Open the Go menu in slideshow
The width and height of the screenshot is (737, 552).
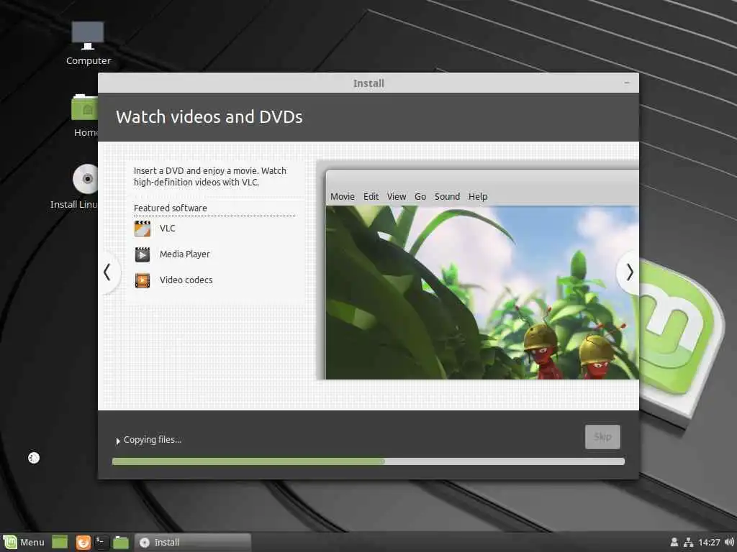(x=420, y=197)
